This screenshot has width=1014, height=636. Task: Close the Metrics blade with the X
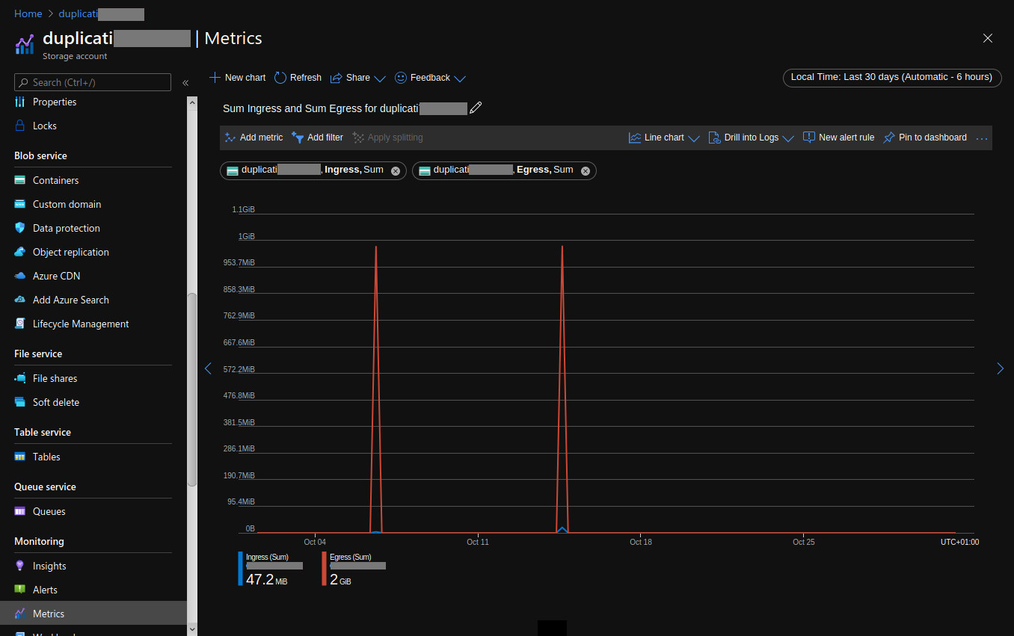coord(988,38)
